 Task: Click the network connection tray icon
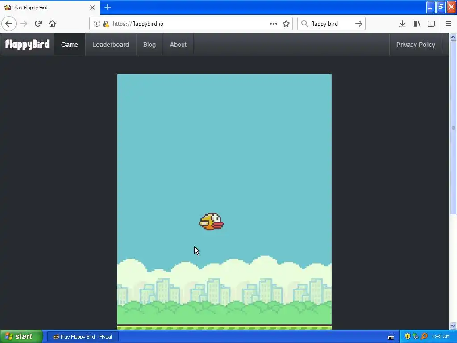[x=415, y=337]
